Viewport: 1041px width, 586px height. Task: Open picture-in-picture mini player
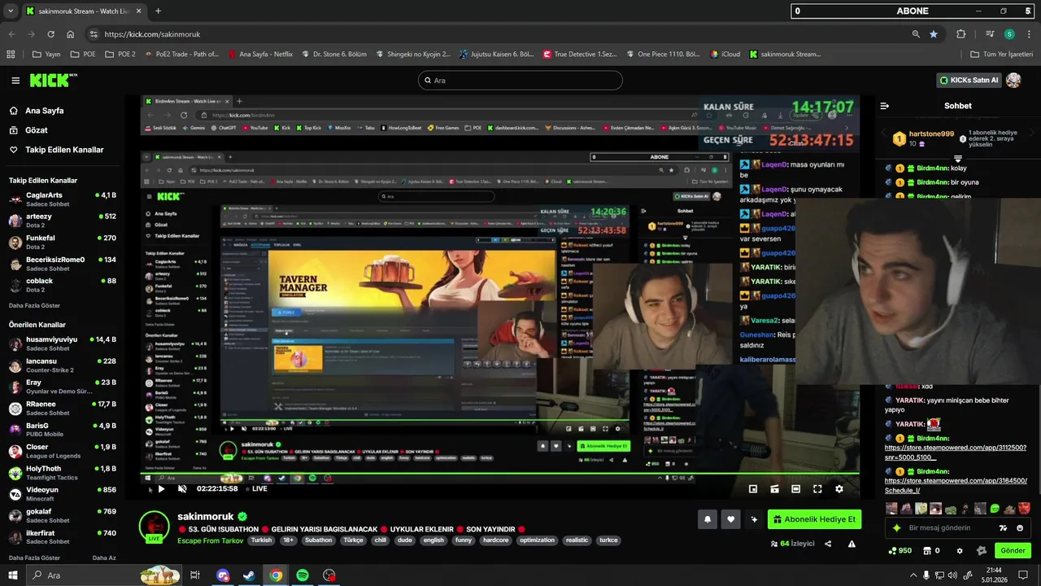[753, 489]
